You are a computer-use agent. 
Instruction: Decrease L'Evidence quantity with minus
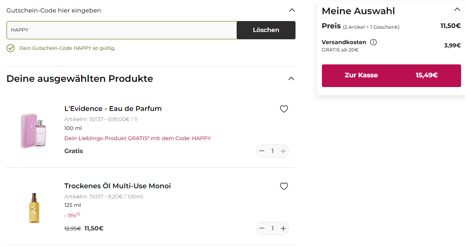[262, 151]
